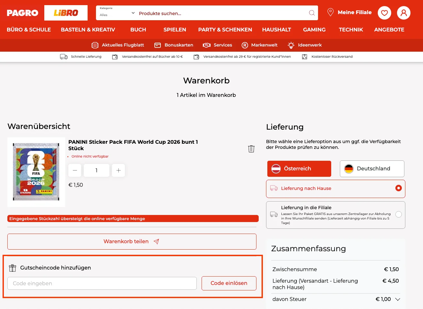Click the Services handshake icon
The image size is (423, 309).
click(207, 45)
